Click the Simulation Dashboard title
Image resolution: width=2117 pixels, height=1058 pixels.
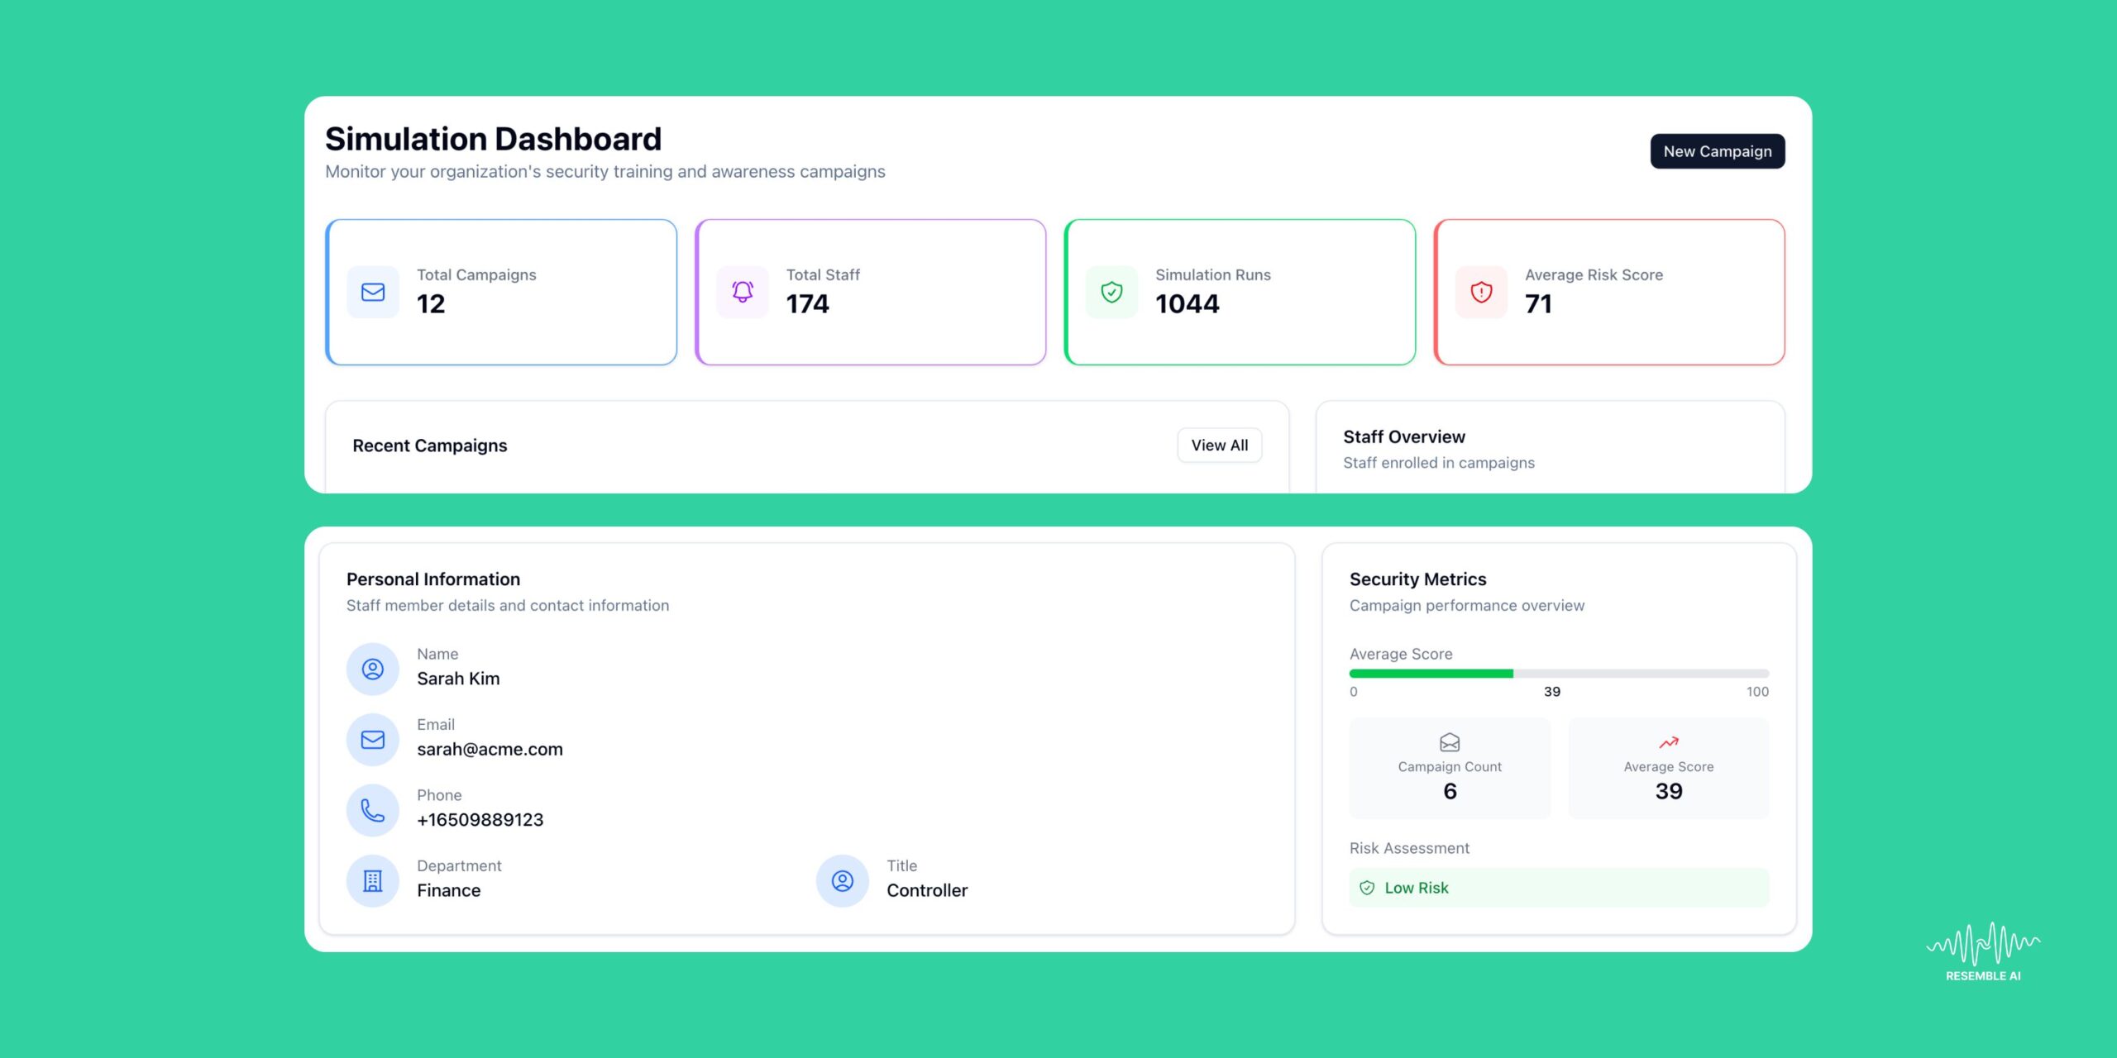click(x=492, y=138)
